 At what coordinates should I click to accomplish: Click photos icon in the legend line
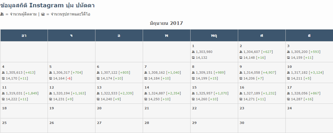[43, 14]
